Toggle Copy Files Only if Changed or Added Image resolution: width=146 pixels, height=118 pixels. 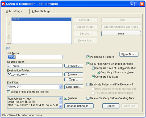point(88,64)
